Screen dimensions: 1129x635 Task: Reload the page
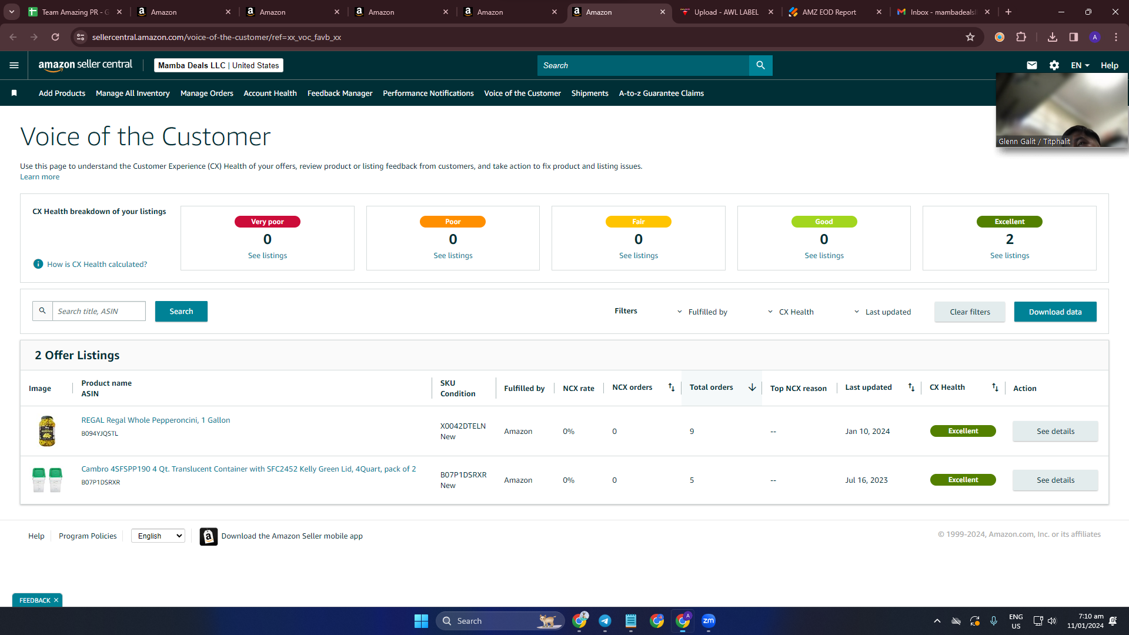(x=55, y=37)
